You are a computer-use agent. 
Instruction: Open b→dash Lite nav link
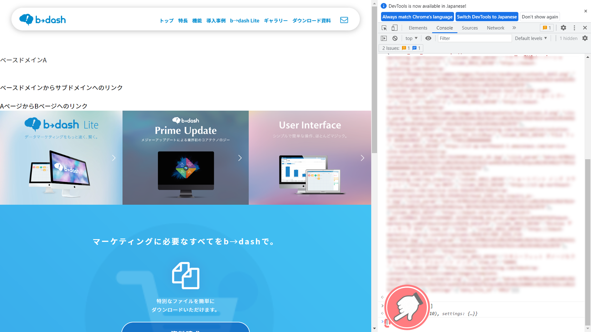coord(245,21)
